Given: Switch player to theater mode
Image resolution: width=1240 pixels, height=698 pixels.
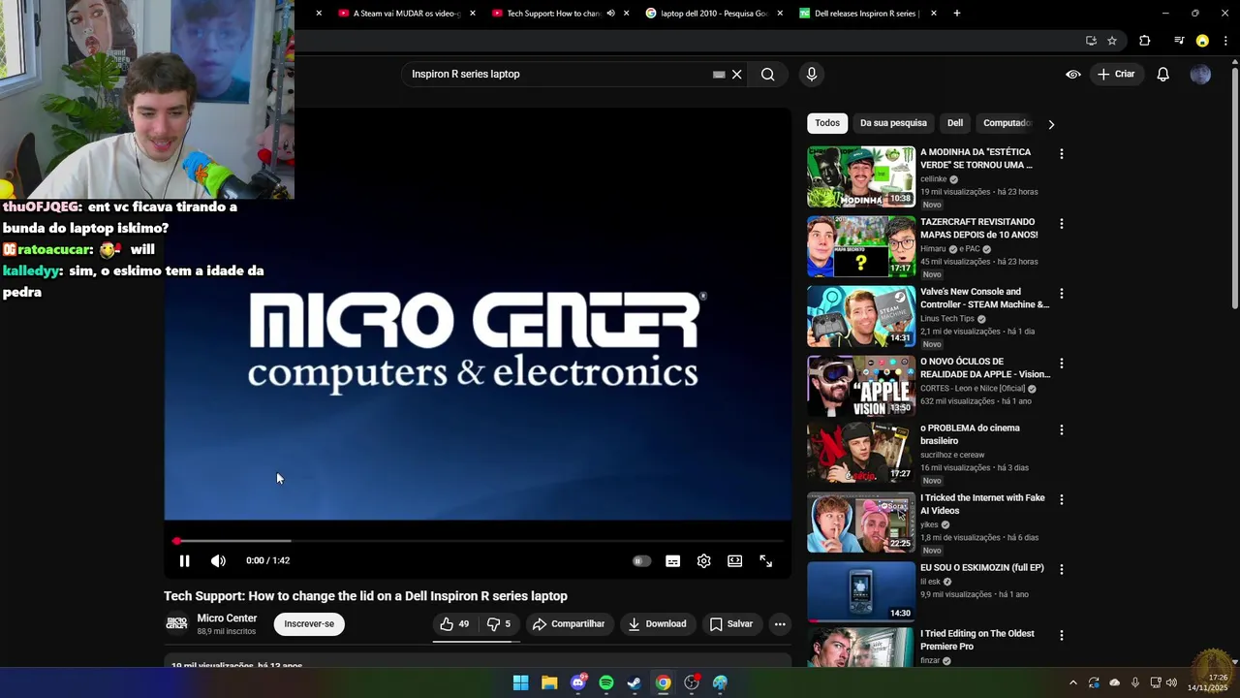Looking at the screenshot, I should [734, 560].
